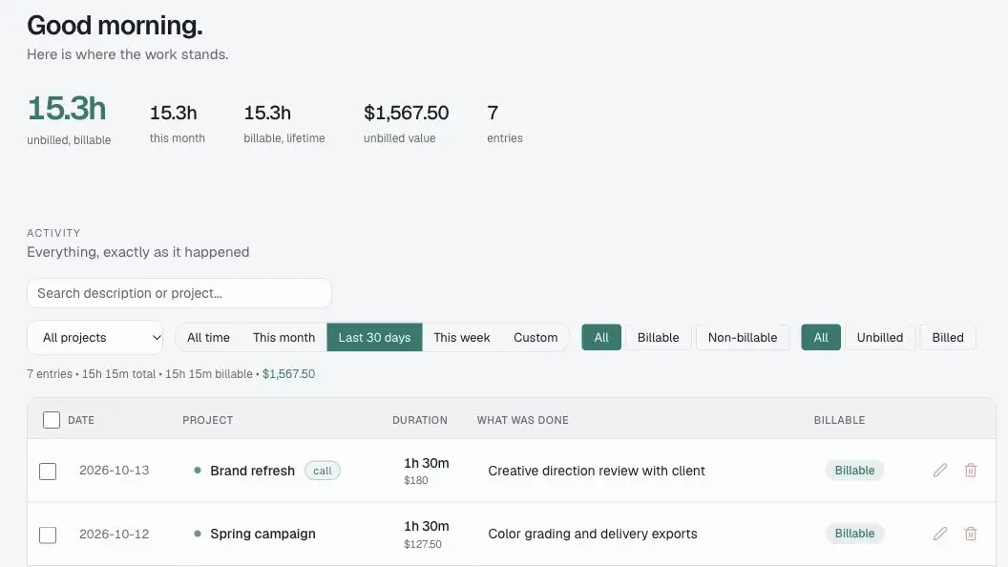
Task: Focus the search description or project field
Action: [x=179, y=293]
